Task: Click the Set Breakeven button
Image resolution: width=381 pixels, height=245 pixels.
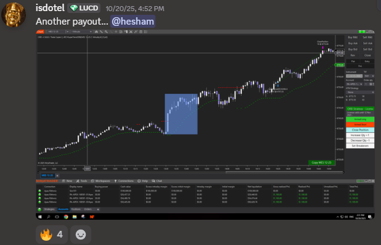Action: click(x=360, y=146)
